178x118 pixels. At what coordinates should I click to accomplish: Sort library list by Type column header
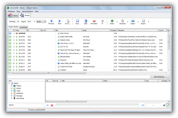pos(151,81)
